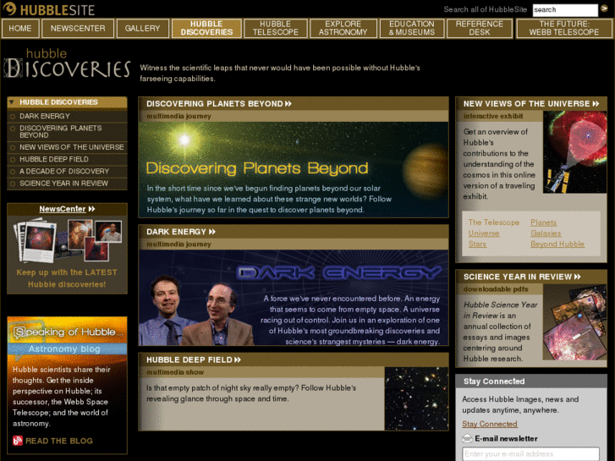This screenshot has height=461, width=615.
Task: Open the NewsCenter link in sidebar box
Action: [x=63, y=209]
